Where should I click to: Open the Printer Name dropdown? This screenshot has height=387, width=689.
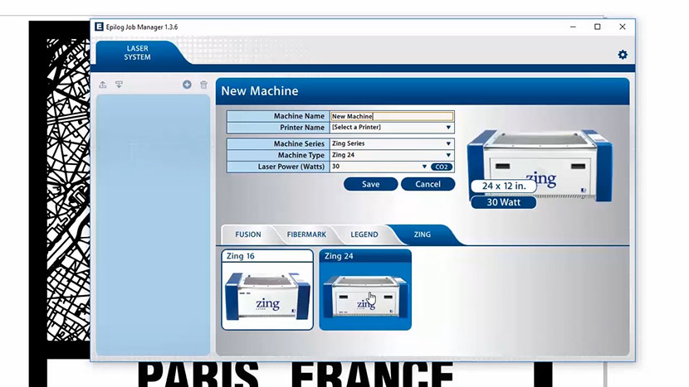click(x=392, y=128)
